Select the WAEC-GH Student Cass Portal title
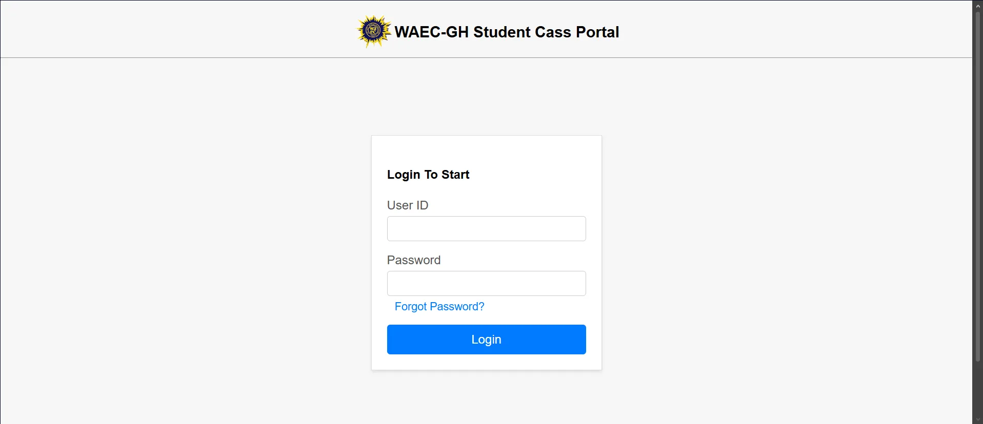Image resolution: width=983 pixels, height=424 pixels. coord(507,32)
